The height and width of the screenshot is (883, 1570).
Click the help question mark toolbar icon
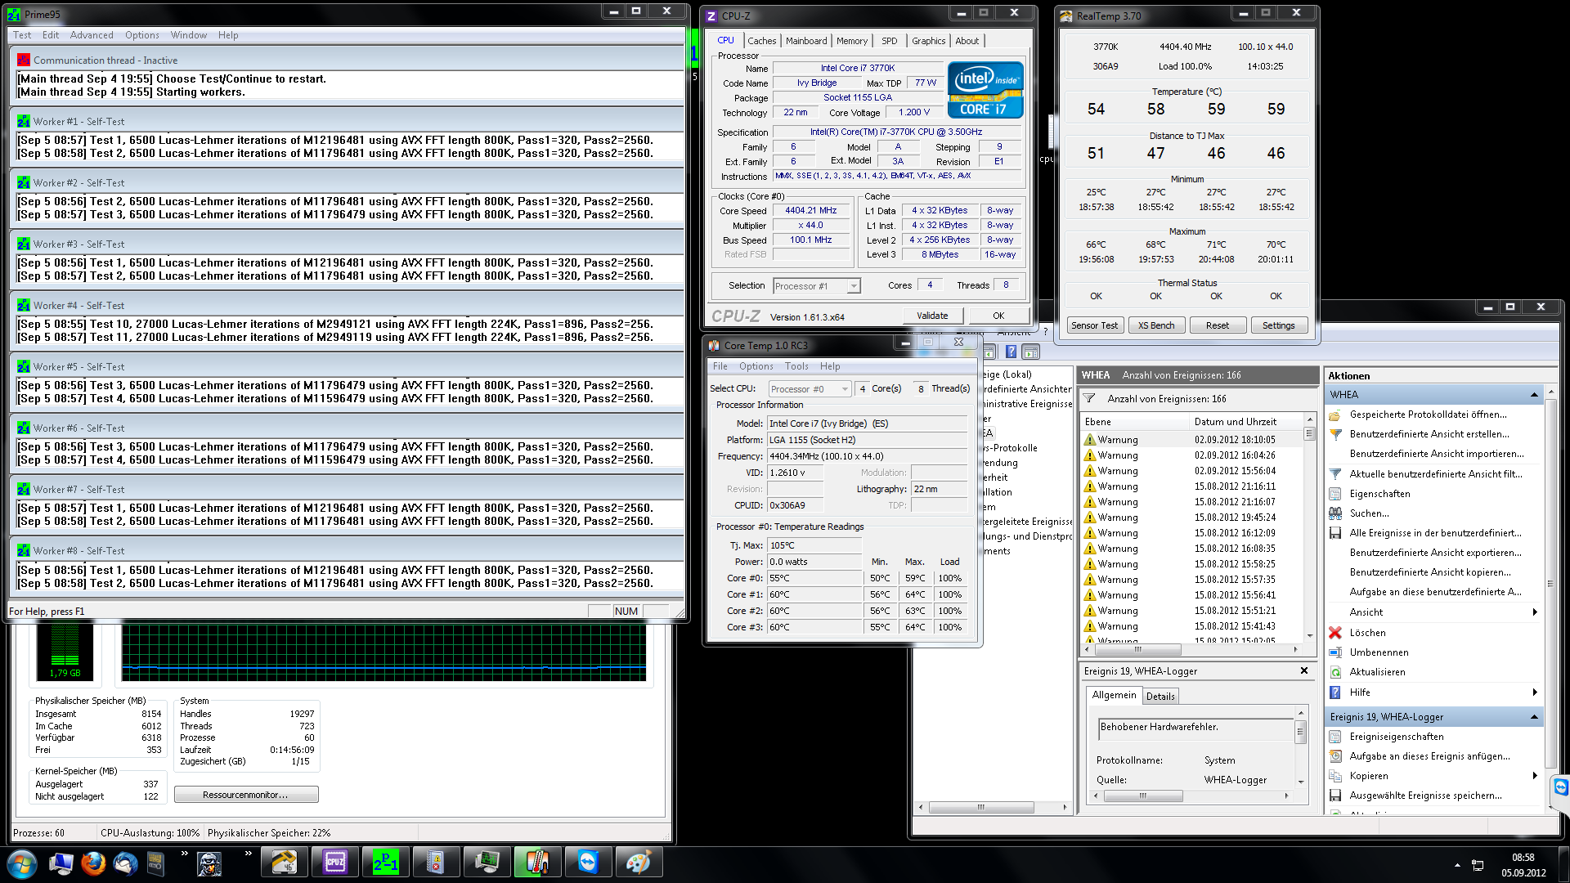coord(1011,352)
